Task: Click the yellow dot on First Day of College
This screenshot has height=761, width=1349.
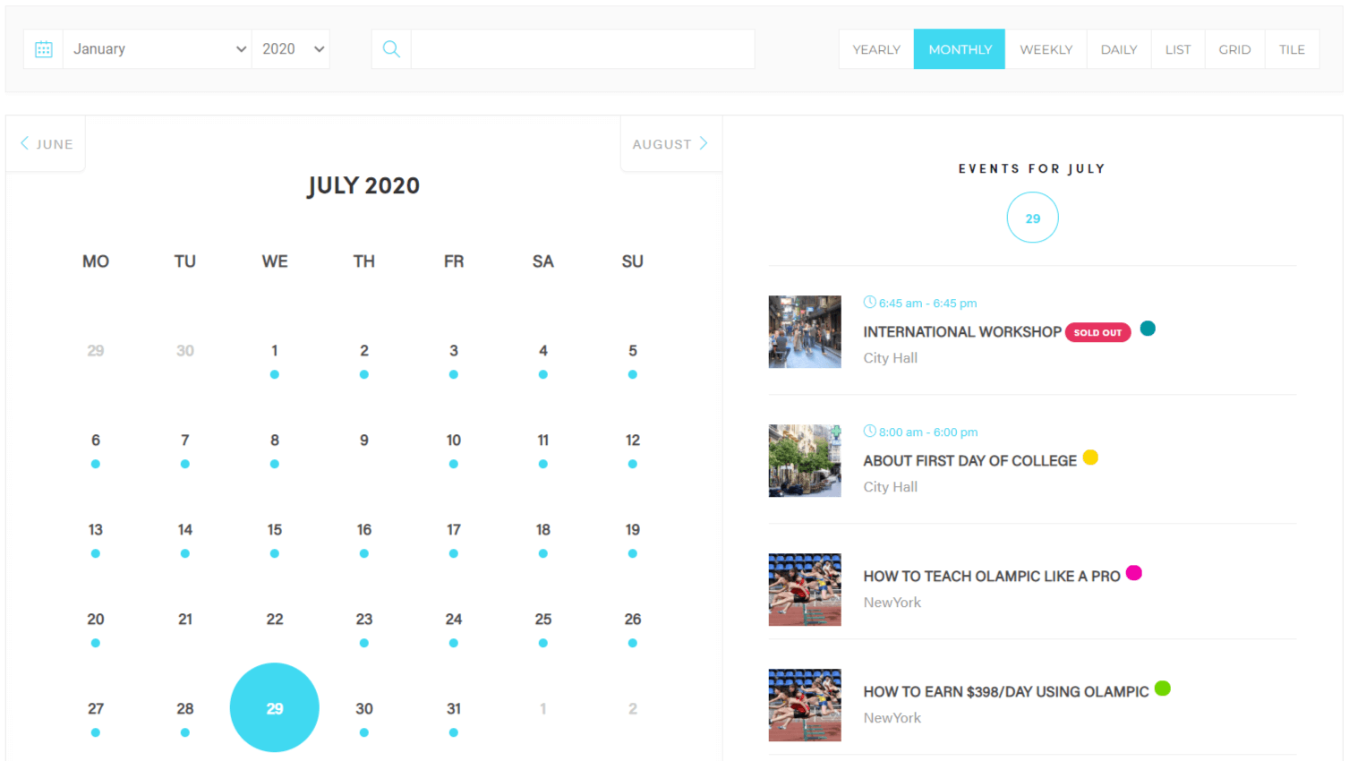Action: (1090, 457)
